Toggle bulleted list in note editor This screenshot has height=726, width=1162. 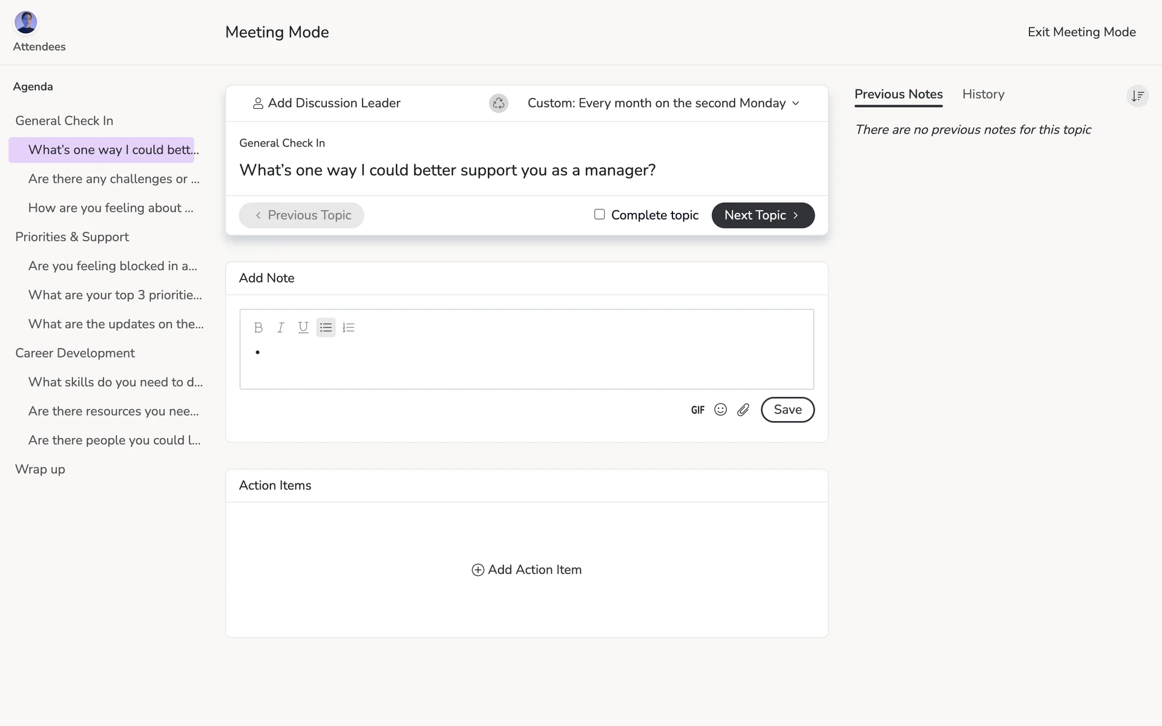(x=326, y=327)
